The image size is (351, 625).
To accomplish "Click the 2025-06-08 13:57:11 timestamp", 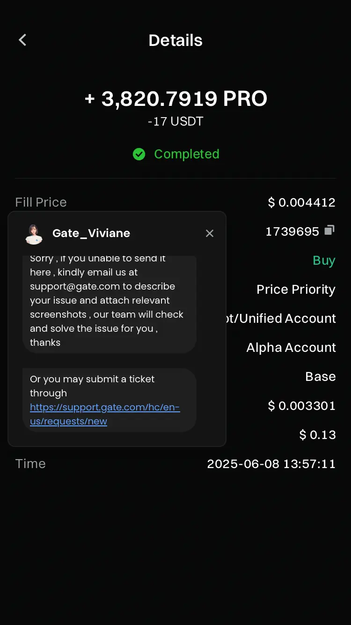I will pyautogui.click(x=271, y=464).
